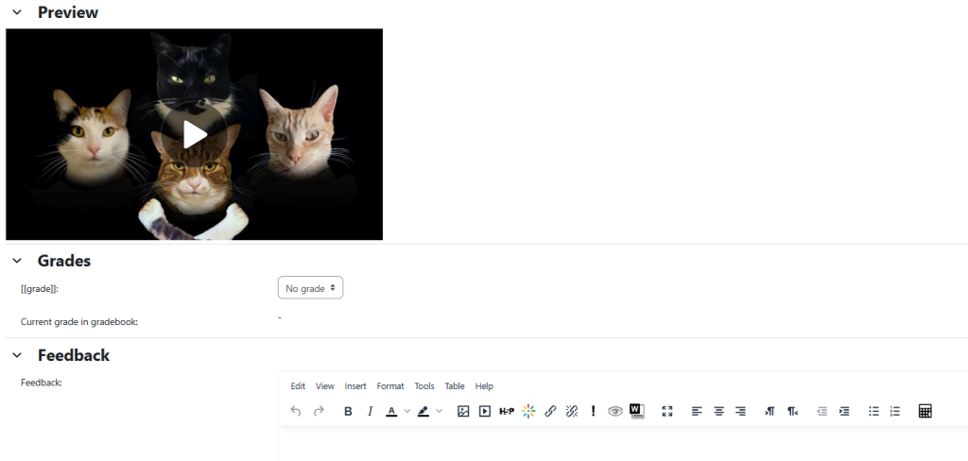This screenshot has height=461, width=968.
Task: Collapse the Grades section chevron
Action: point(17,261)
